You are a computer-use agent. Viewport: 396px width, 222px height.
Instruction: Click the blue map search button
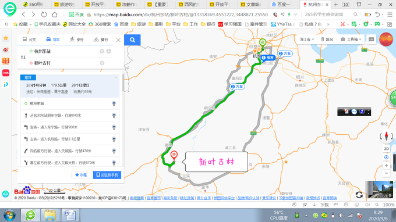tap(132, 40)
